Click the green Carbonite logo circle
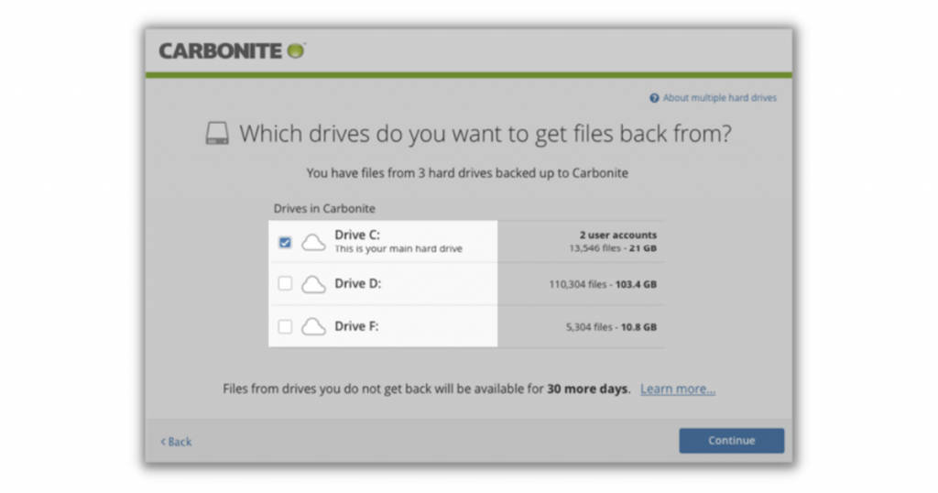This screenshot has width=938, height=493. pos(295,51)
